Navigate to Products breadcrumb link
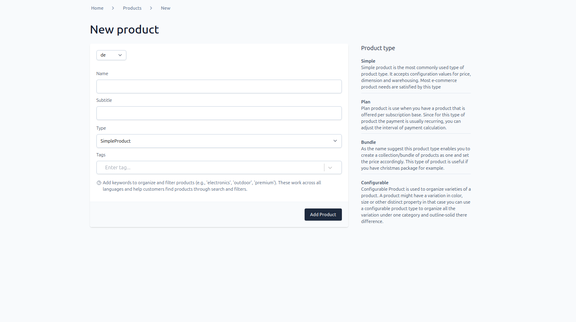 pyautogui.click(x=132, y=8)
